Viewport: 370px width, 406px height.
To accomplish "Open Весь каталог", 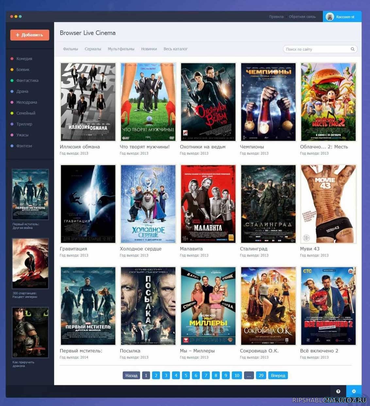I will click(x=176, y=49).
